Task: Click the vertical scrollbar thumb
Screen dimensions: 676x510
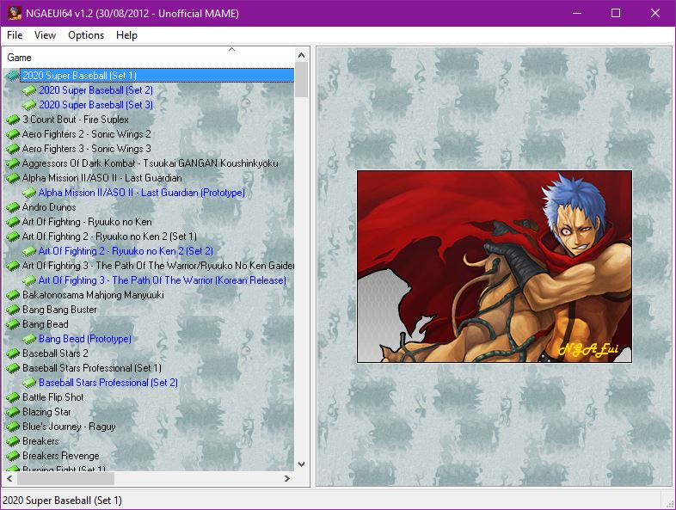Action: (301, 80)
